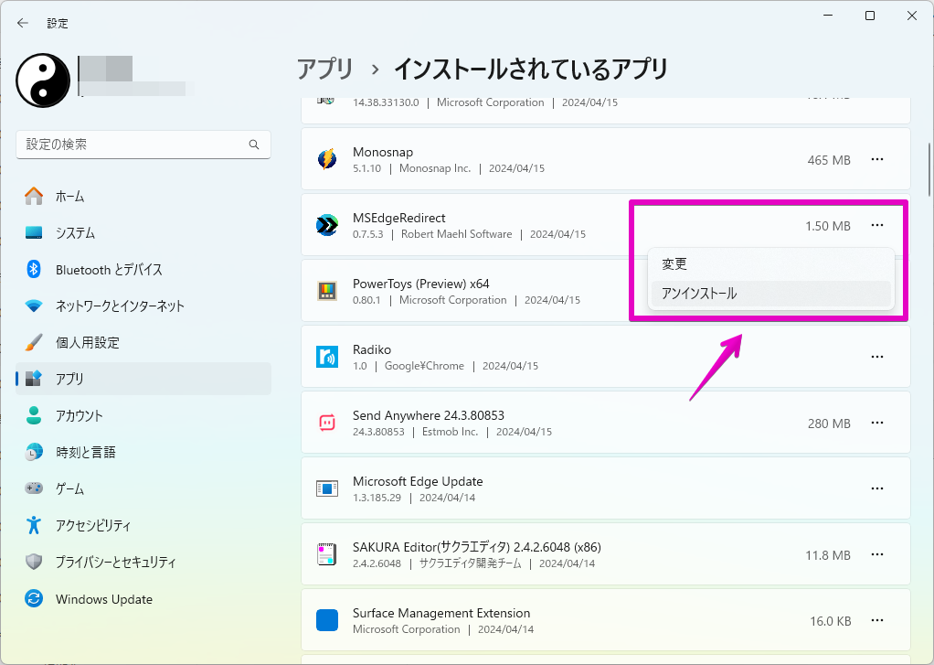The width and height of the screenshot is (934, 665).
Task: Click the apps list scrollbar thumb
Action: coord(929,170)
